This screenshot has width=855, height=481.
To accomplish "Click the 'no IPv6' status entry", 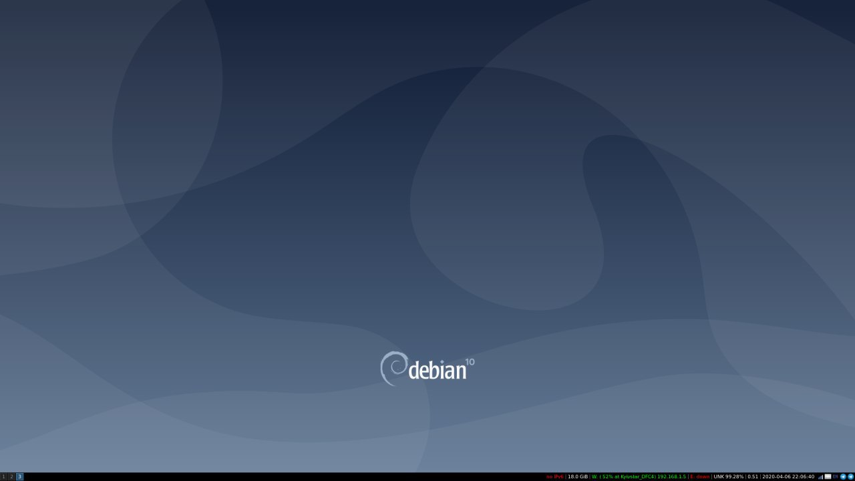I will point(555,477).
